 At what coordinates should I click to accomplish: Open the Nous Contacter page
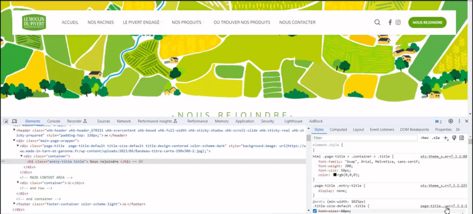298,22
